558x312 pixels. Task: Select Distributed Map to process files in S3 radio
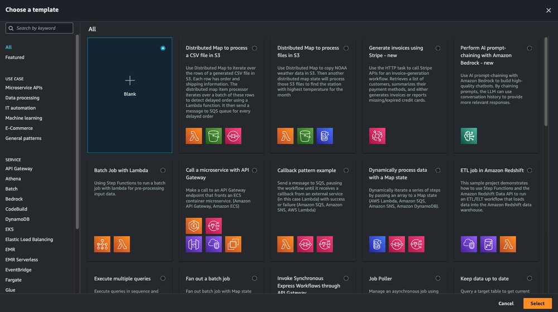pos(346,48)
